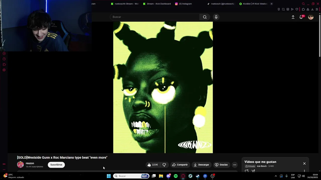The width and height of the screenshot is (321, 180).
Task: Switch to KickBot #1 Kick Viewbot tab
Action: pyautogui.click(x=253, y=4)
